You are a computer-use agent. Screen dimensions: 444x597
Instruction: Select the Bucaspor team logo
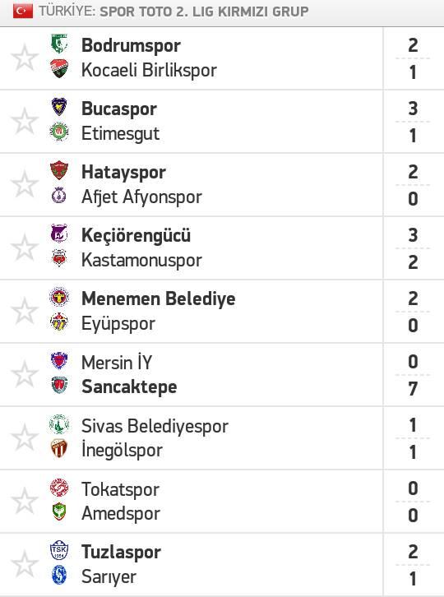click(59, 108)
